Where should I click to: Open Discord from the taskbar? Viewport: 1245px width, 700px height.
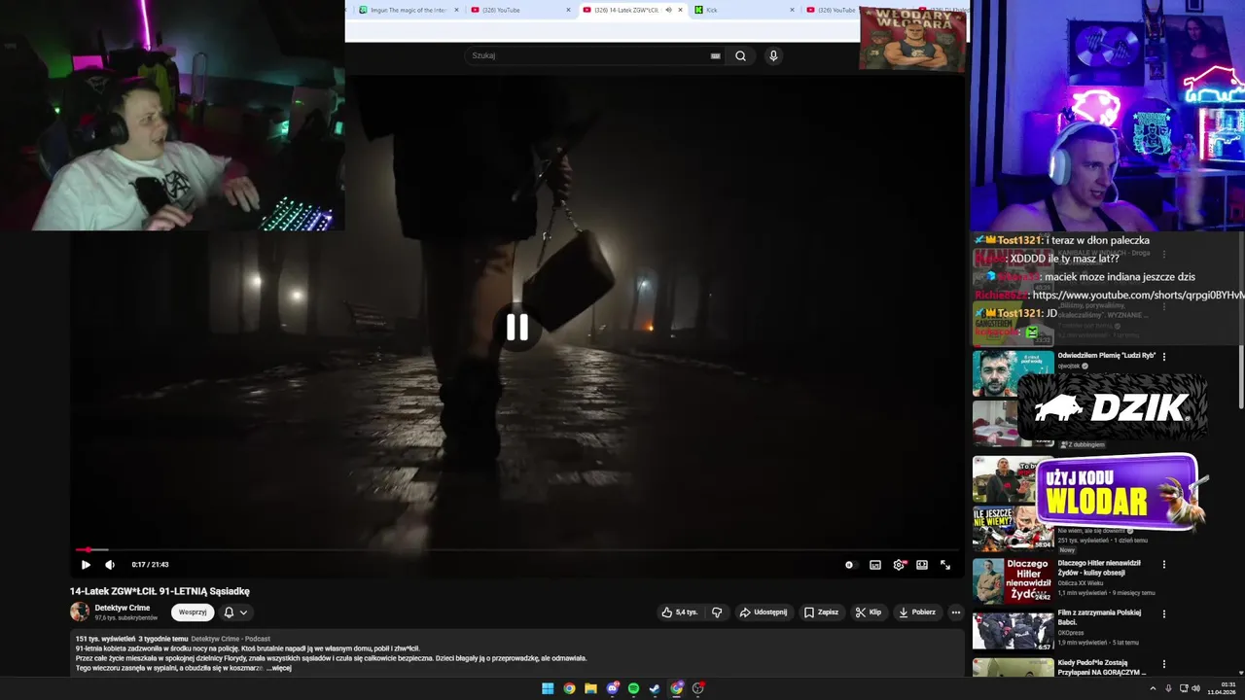pyautogui.click(x=612, y=688)
